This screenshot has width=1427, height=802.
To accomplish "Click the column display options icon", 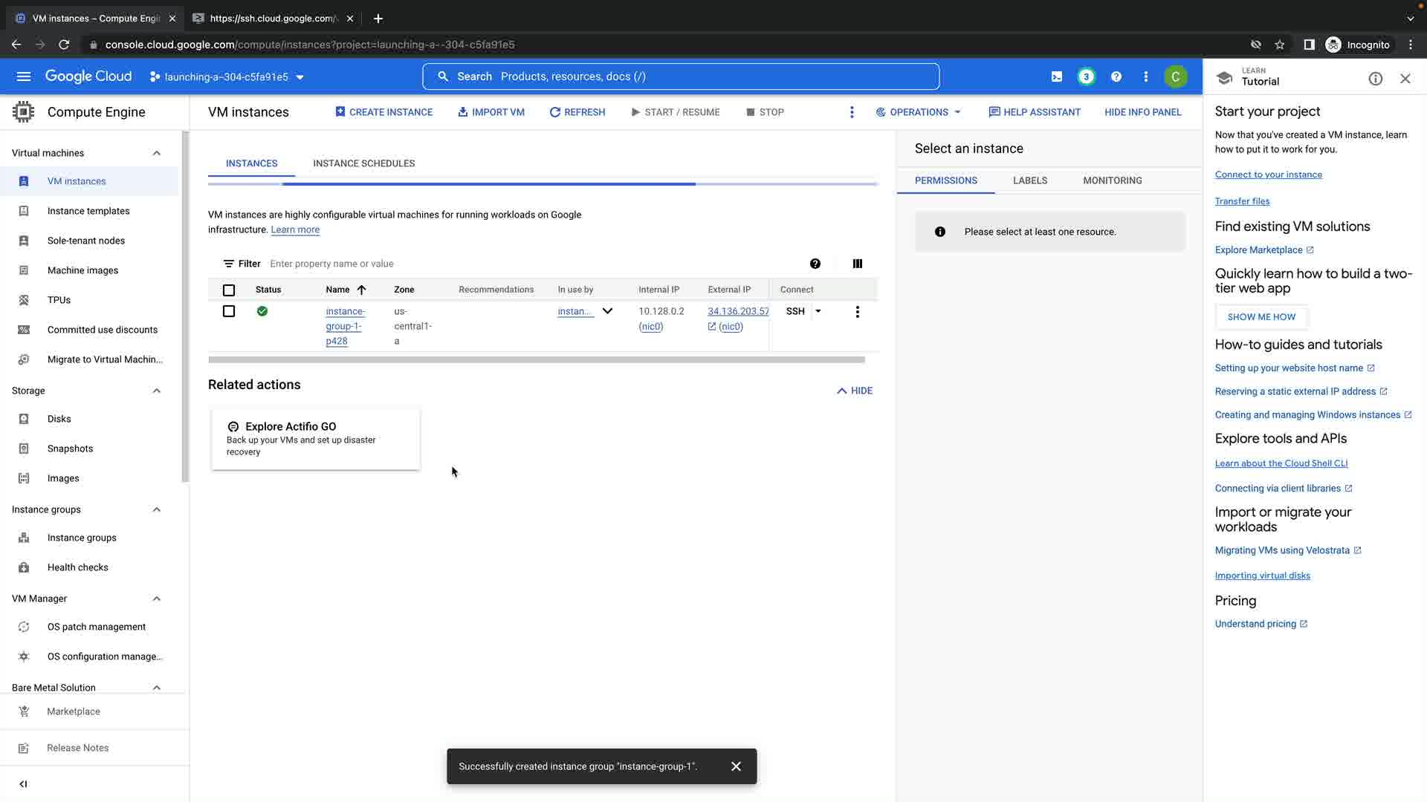I will pyautogui.click(x=857, y=264).
